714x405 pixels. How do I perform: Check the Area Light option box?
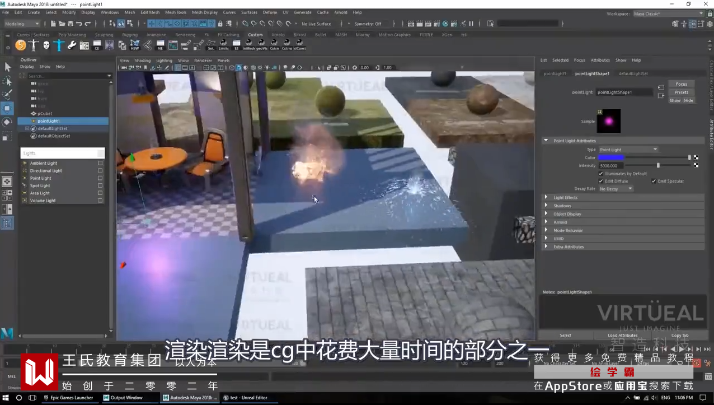coord(100,193)
